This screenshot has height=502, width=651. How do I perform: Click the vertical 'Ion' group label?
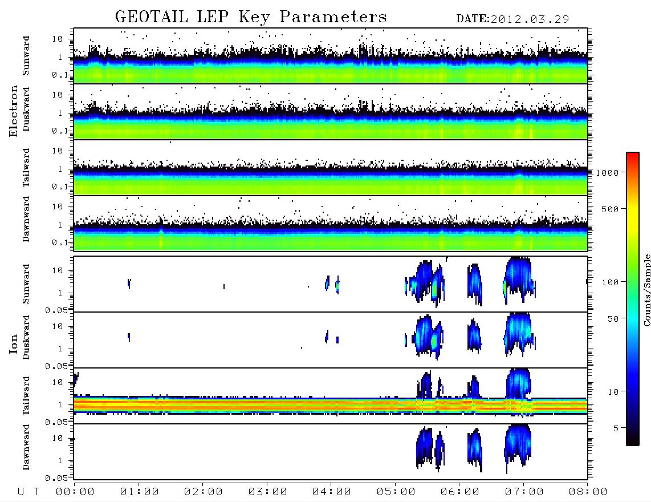coord(14,344)
